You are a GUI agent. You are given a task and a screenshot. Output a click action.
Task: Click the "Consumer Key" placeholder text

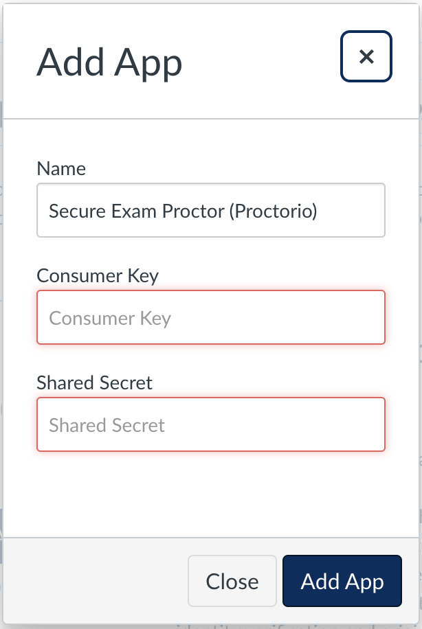tap(110, 318)
